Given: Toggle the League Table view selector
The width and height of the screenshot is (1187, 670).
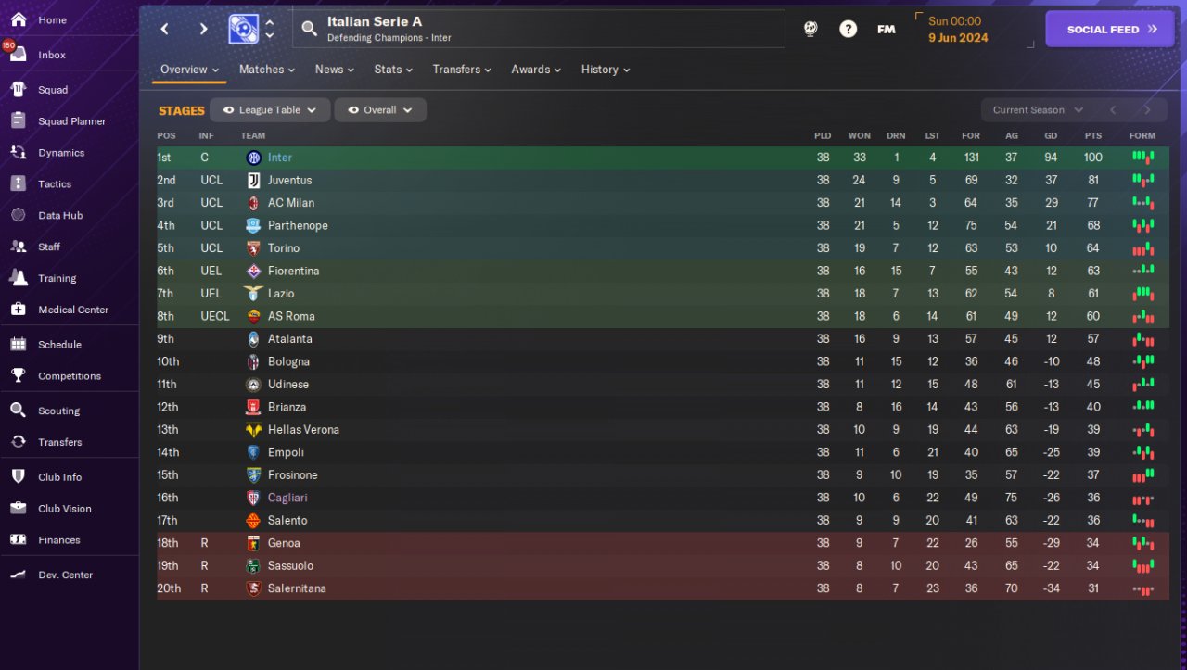Looking at the screenshot, I should coord(269,110).
